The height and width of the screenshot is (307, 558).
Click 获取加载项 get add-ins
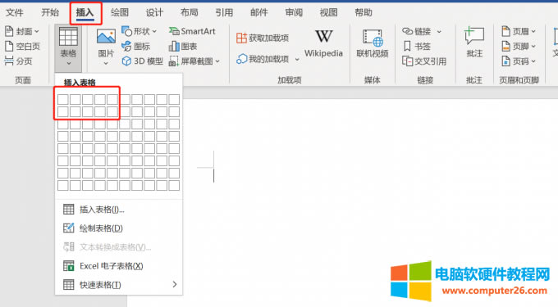point(263,38)
